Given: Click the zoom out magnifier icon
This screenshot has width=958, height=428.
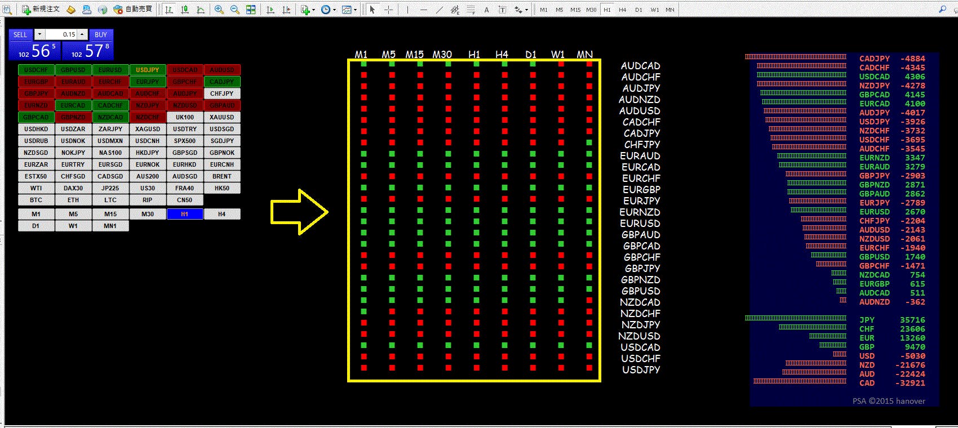Looking at the screenshot, I should coord(234,10).
